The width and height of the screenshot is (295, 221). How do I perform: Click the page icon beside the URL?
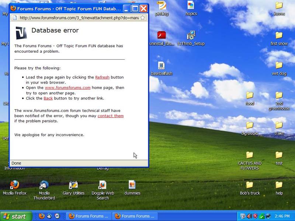tap(15, 18)
